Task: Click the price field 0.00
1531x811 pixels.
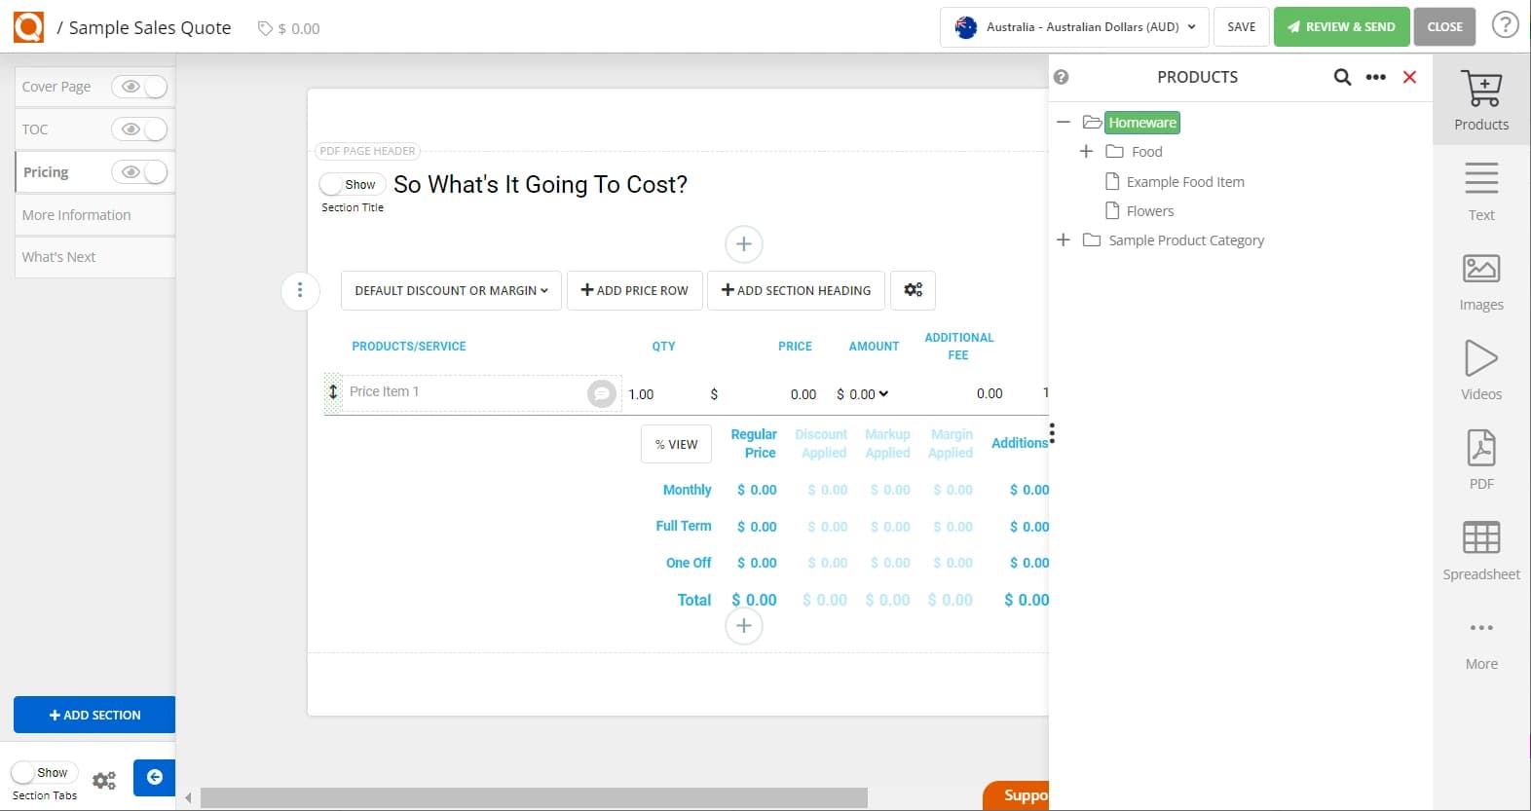Action: (803, 394)
